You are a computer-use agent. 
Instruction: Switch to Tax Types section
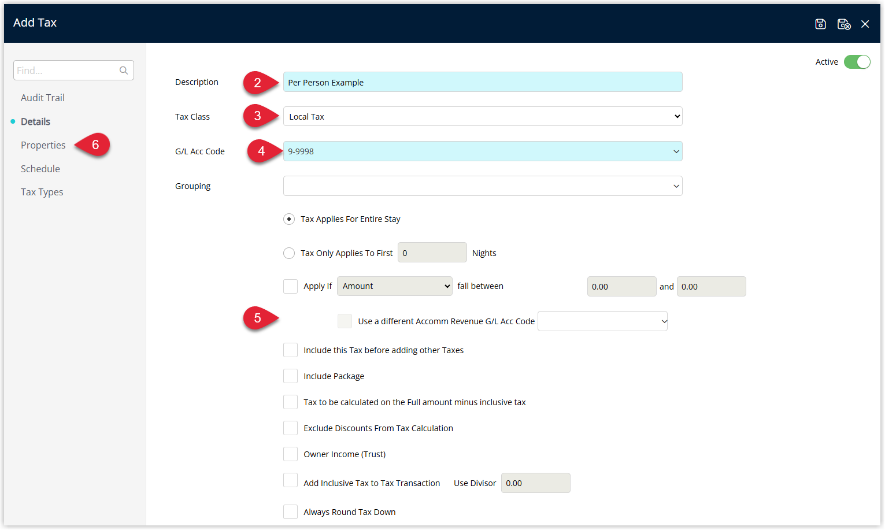(x=42, y=192)
